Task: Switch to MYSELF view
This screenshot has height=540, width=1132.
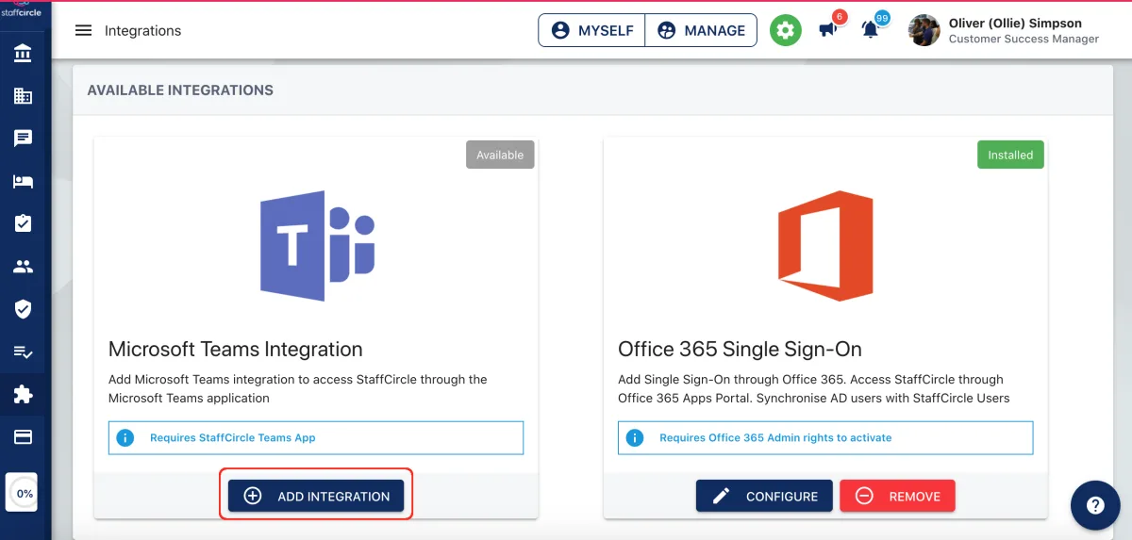Action: [592, 30]
